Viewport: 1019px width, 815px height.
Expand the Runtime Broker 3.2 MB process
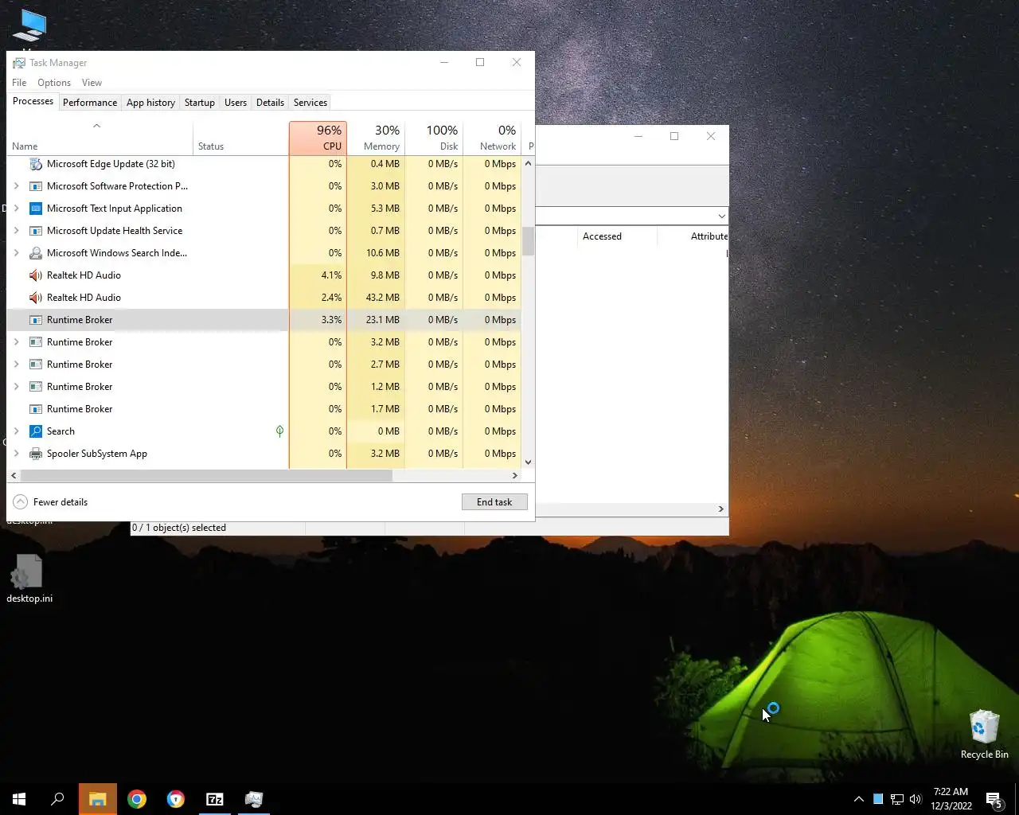click(x=16, y=342)
